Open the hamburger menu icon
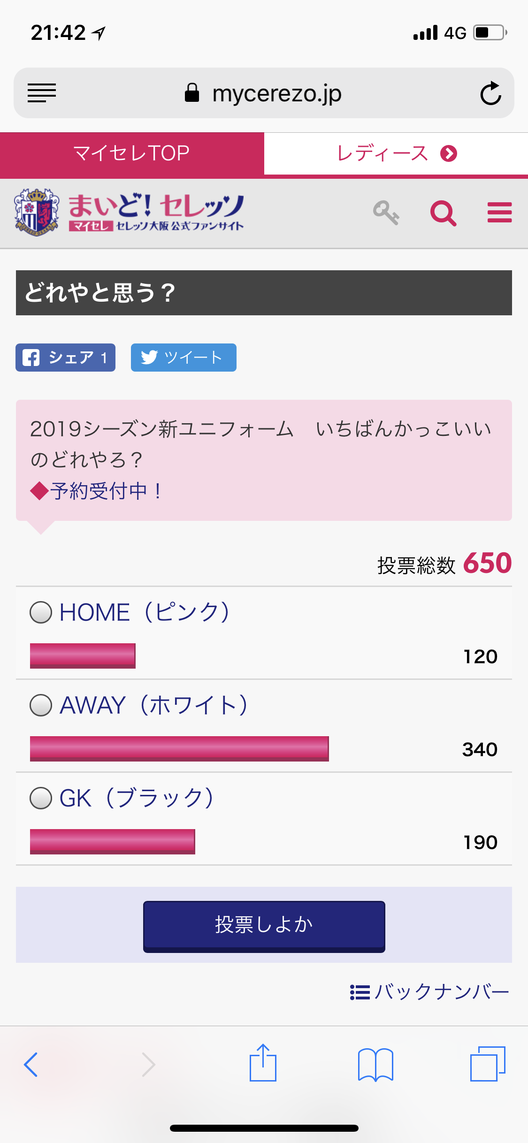The image size is (528, 1143). (499, 213)
